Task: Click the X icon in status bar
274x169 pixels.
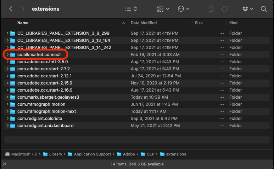Action: 5,164
